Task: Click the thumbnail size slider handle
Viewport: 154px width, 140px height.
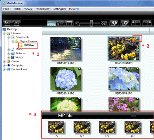Action: [x=91, y=23]
